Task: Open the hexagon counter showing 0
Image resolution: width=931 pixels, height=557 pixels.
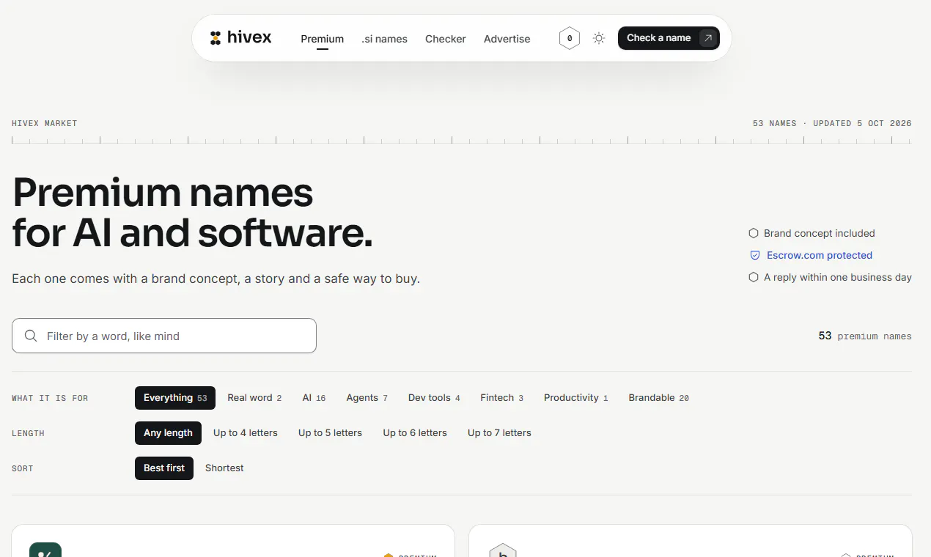Action: coord(570,38)
